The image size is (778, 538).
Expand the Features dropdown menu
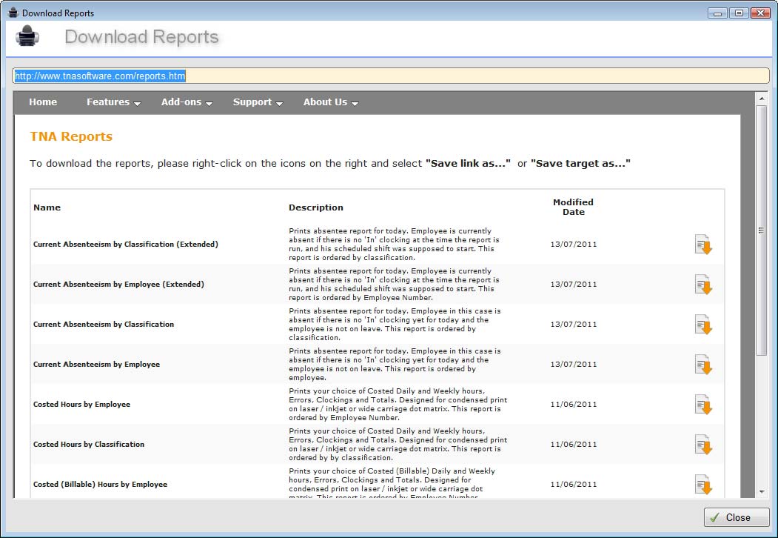(113, 102)
